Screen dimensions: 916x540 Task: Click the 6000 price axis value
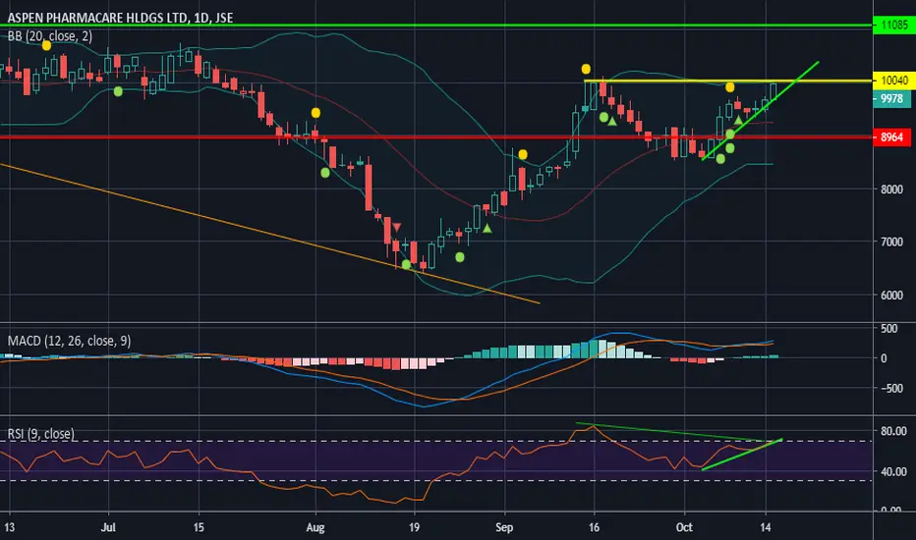[x=891, y=296]
